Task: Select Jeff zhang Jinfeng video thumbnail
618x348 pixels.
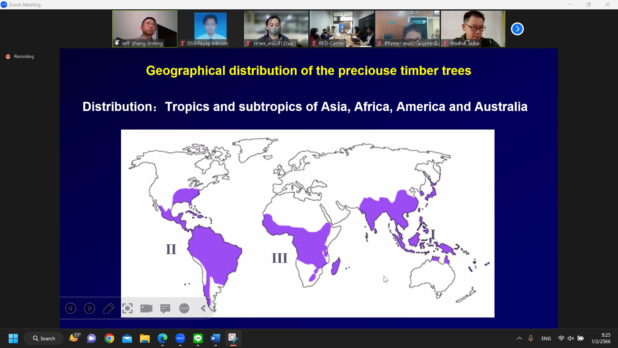Action: click(145, 29)
